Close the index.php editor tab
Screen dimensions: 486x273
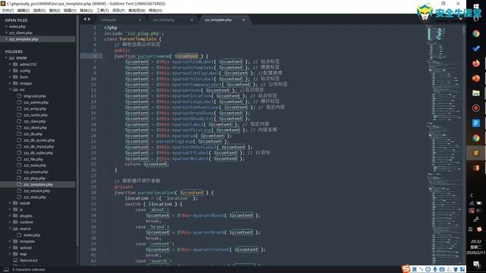click(140, 20)
